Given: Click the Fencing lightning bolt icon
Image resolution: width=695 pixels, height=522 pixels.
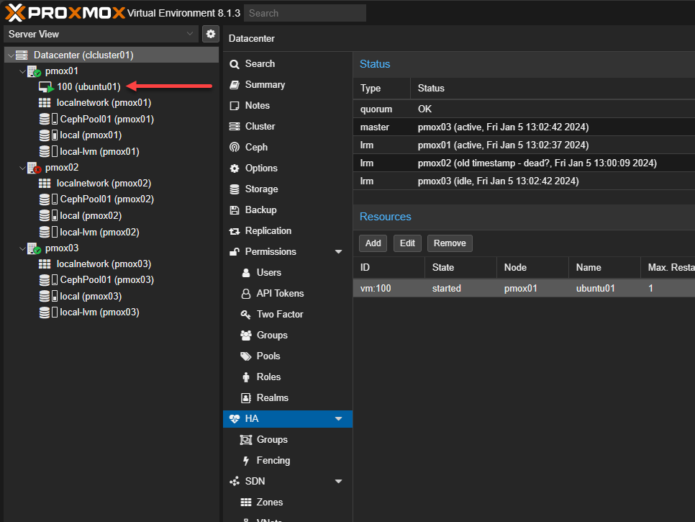Looking at the screenshot, I should pyautogui.click(x=245, y=460).
